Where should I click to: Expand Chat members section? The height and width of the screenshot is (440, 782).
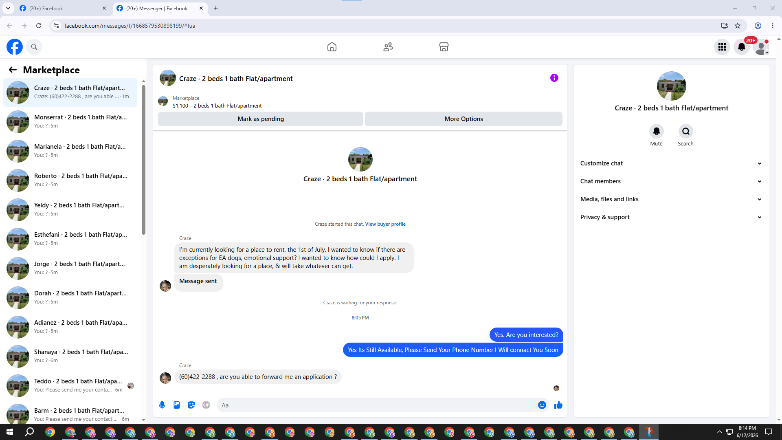671,181
